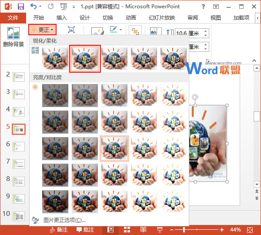Toggle 批注 comments pane

point(85,230)
